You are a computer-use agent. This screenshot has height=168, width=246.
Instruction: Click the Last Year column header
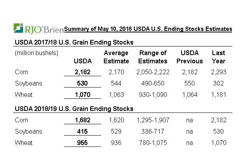(x=218, y=57)
